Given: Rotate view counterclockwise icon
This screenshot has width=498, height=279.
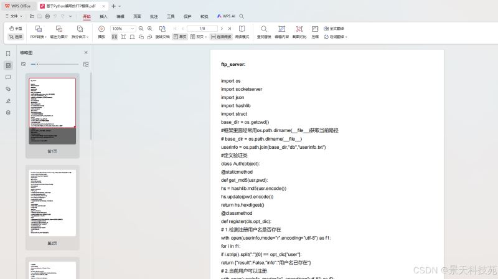Looking at the screenshot, I should [x=141, y=37].
